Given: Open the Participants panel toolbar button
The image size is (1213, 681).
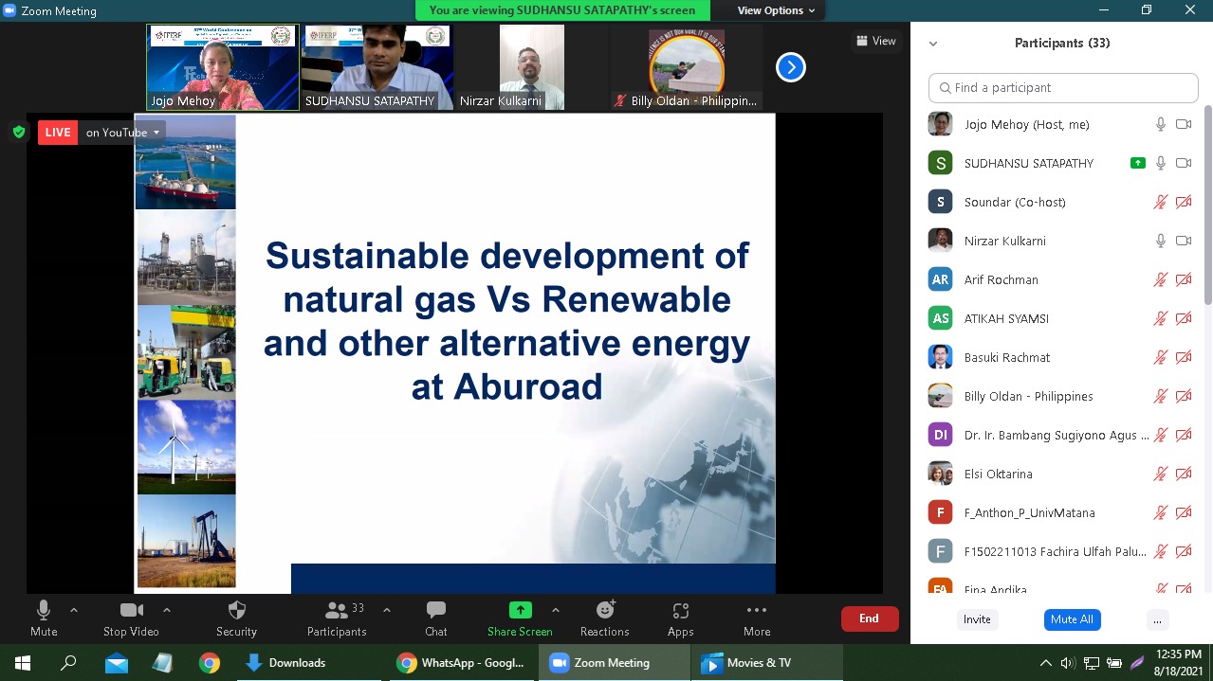Looking at the screenshot, I should pos(337,618).
